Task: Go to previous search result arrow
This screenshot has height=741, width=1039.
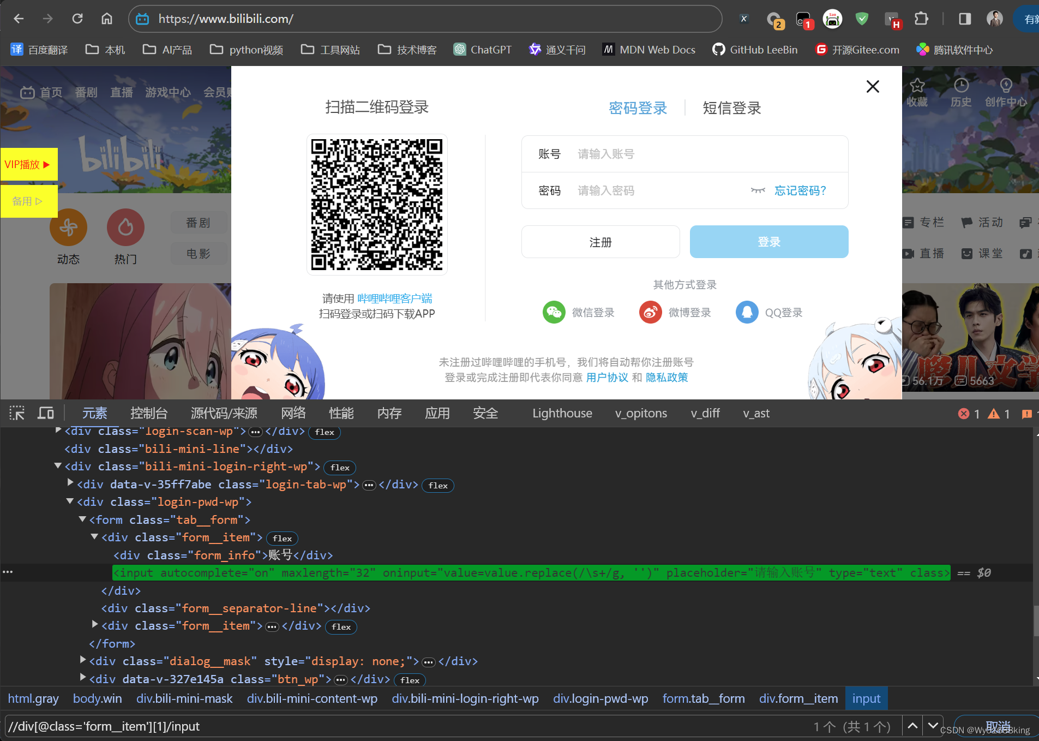Action: coord(912,726)
